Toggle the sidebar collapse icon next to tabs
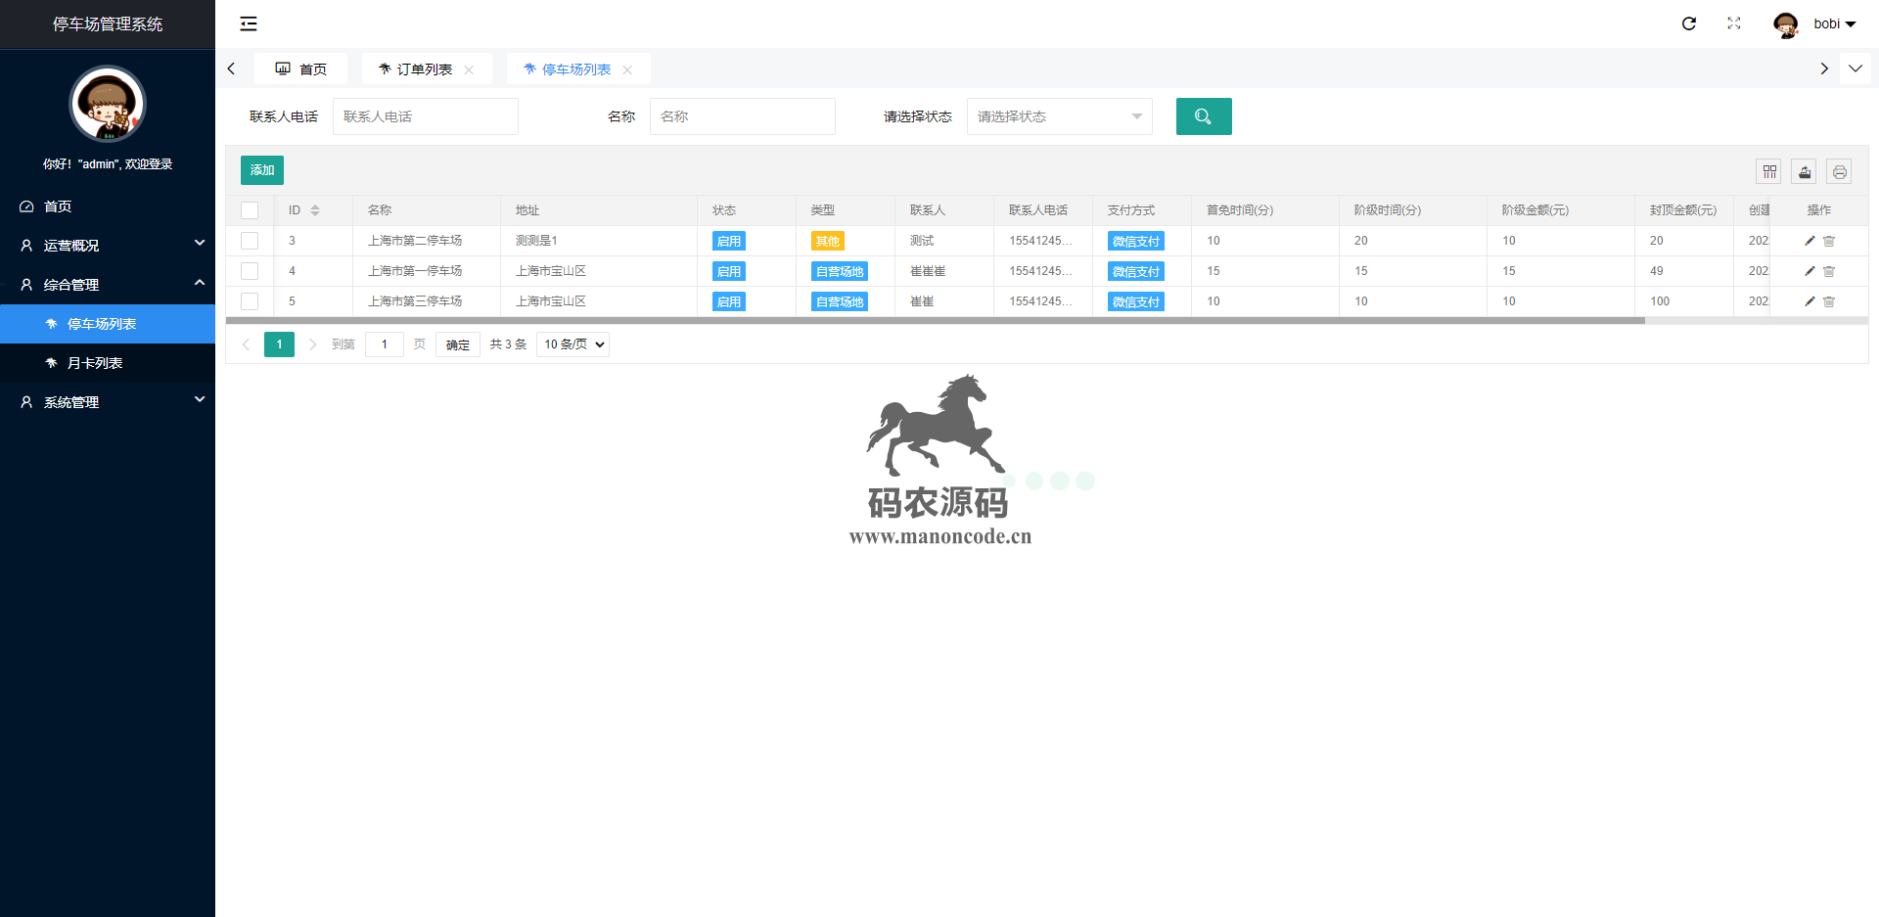 pos(249,23)
